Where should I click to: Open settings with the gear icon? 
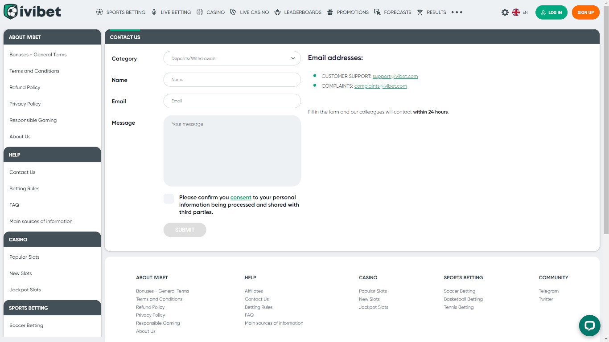[x=505, y=12]
